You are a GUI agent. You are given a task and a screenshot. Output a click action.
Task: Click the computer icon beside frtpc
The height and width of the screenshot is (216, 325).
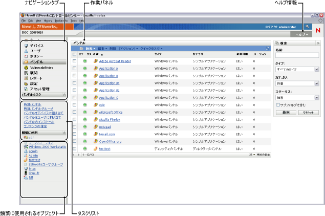coord(26,169)
